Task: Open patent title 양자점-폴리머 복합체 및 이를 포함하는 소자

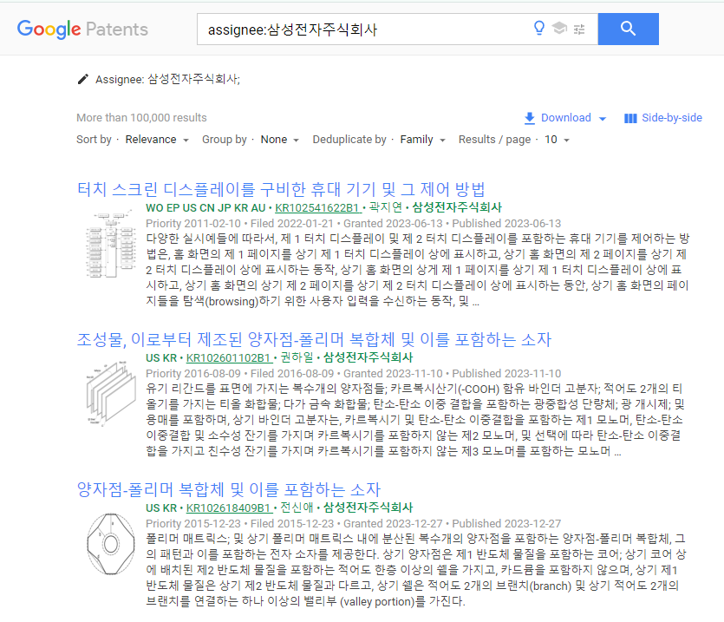Action: point(229,489)
